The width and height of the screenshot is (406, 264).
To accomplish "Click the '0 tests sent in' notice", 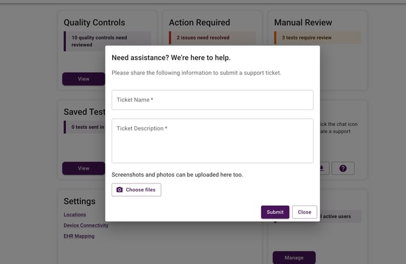I will [x=85, y=127].
